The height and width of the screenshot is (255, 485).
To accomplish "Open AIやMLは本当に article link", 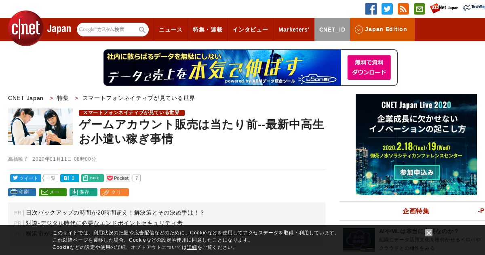I will (x=419, y=231).
